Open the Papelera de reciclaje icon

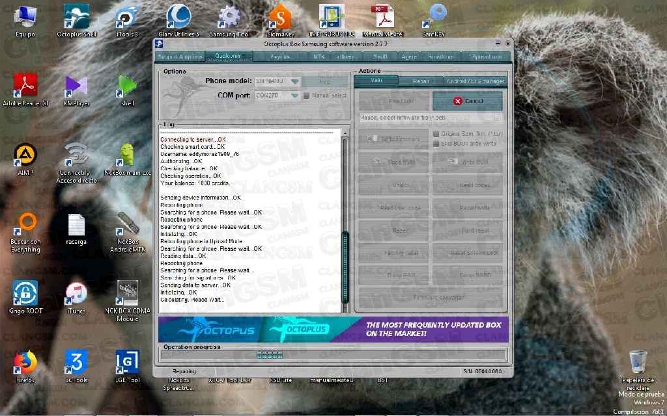click(x=638, y=370)
